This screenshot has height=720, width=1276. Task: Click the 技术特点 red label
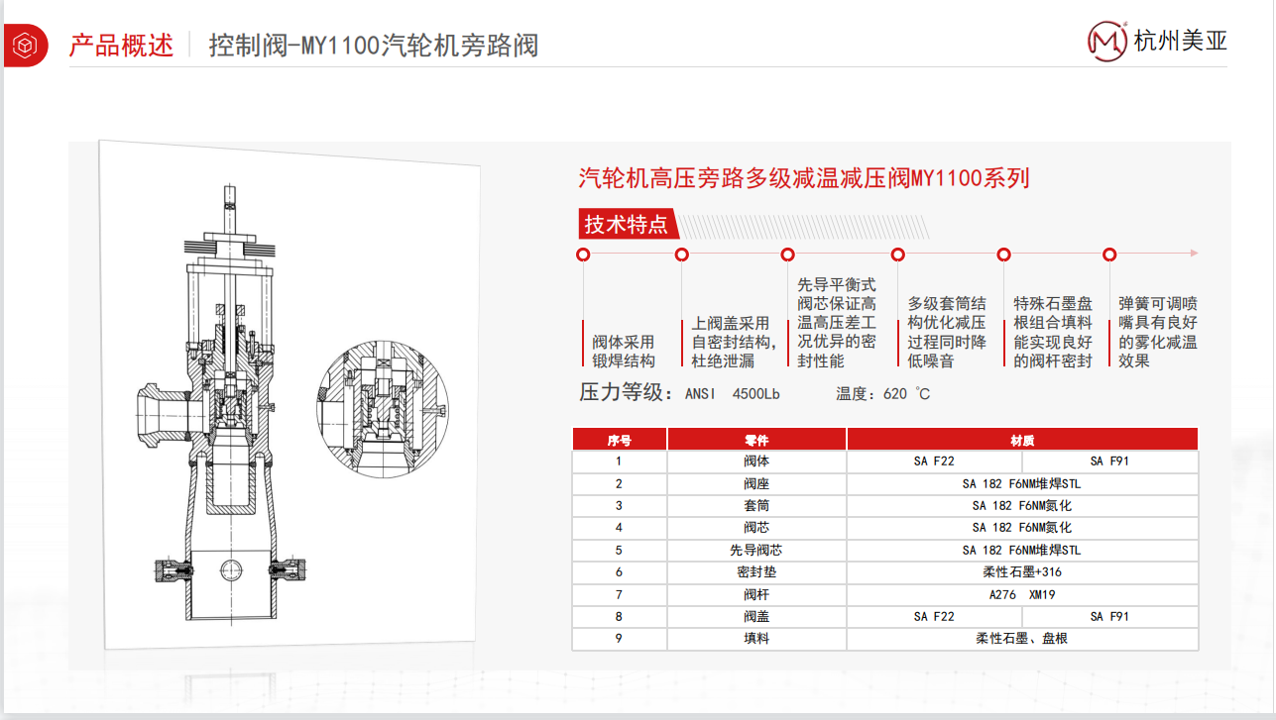coord(626,225)
